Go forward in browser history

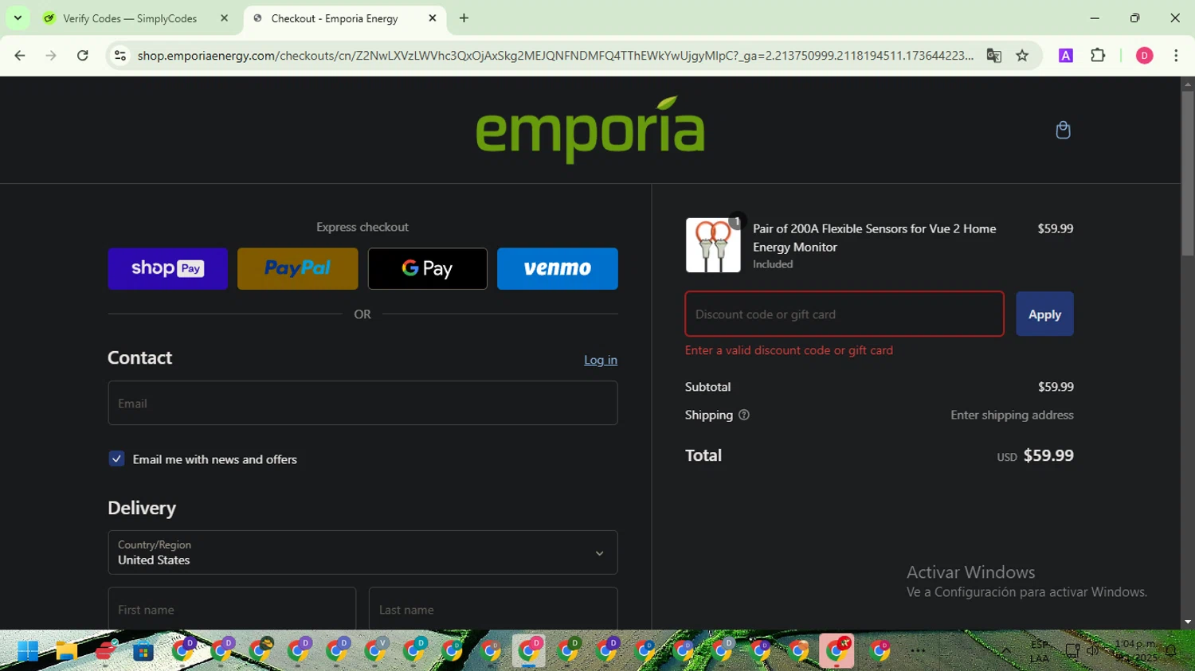(51, 55)
